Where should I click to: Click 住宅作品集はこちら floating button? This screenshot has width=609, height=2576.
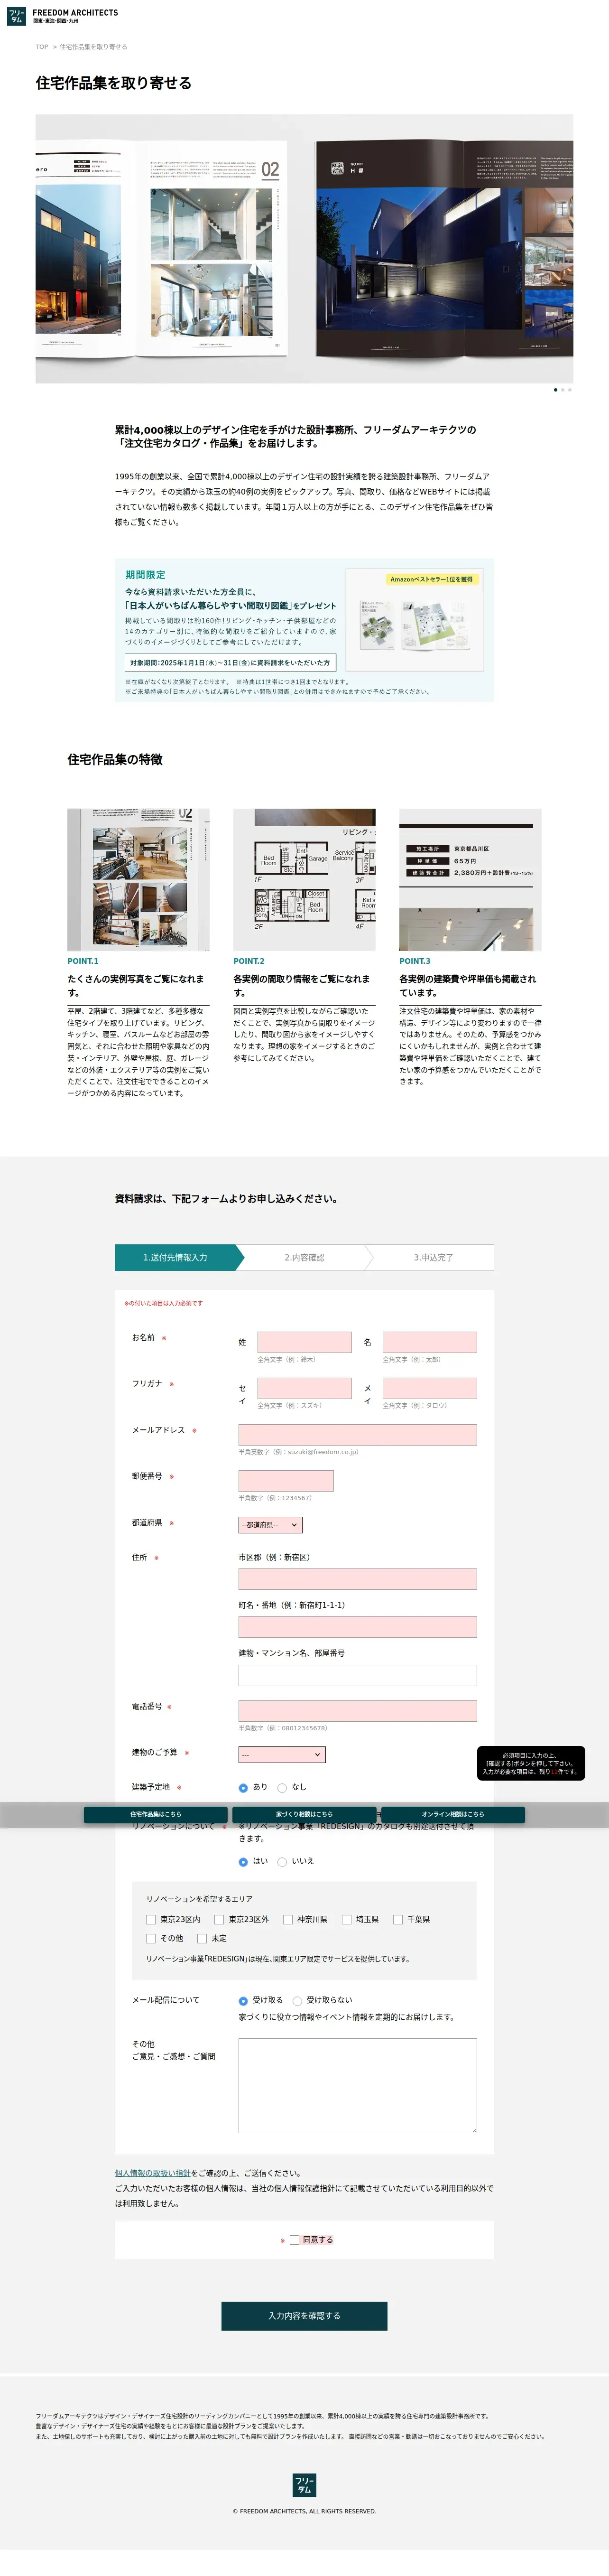[156, 1814]
